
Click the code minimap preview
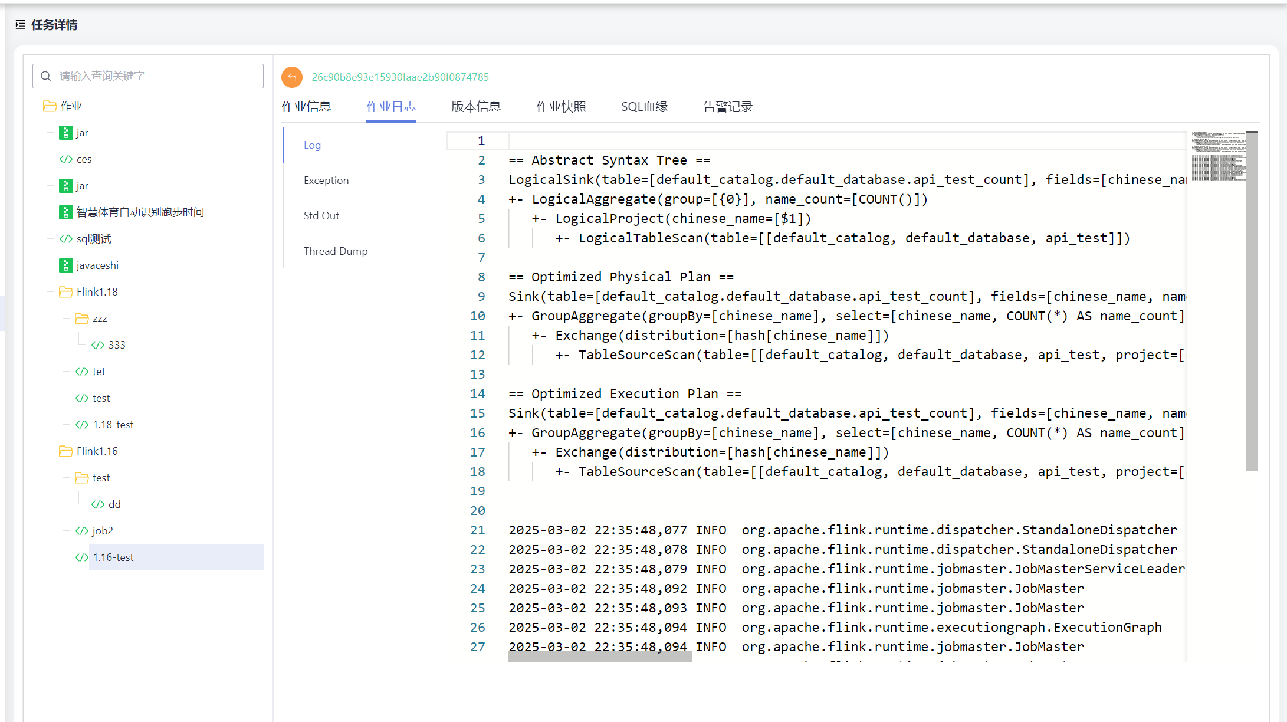(x=1219, y=156)
